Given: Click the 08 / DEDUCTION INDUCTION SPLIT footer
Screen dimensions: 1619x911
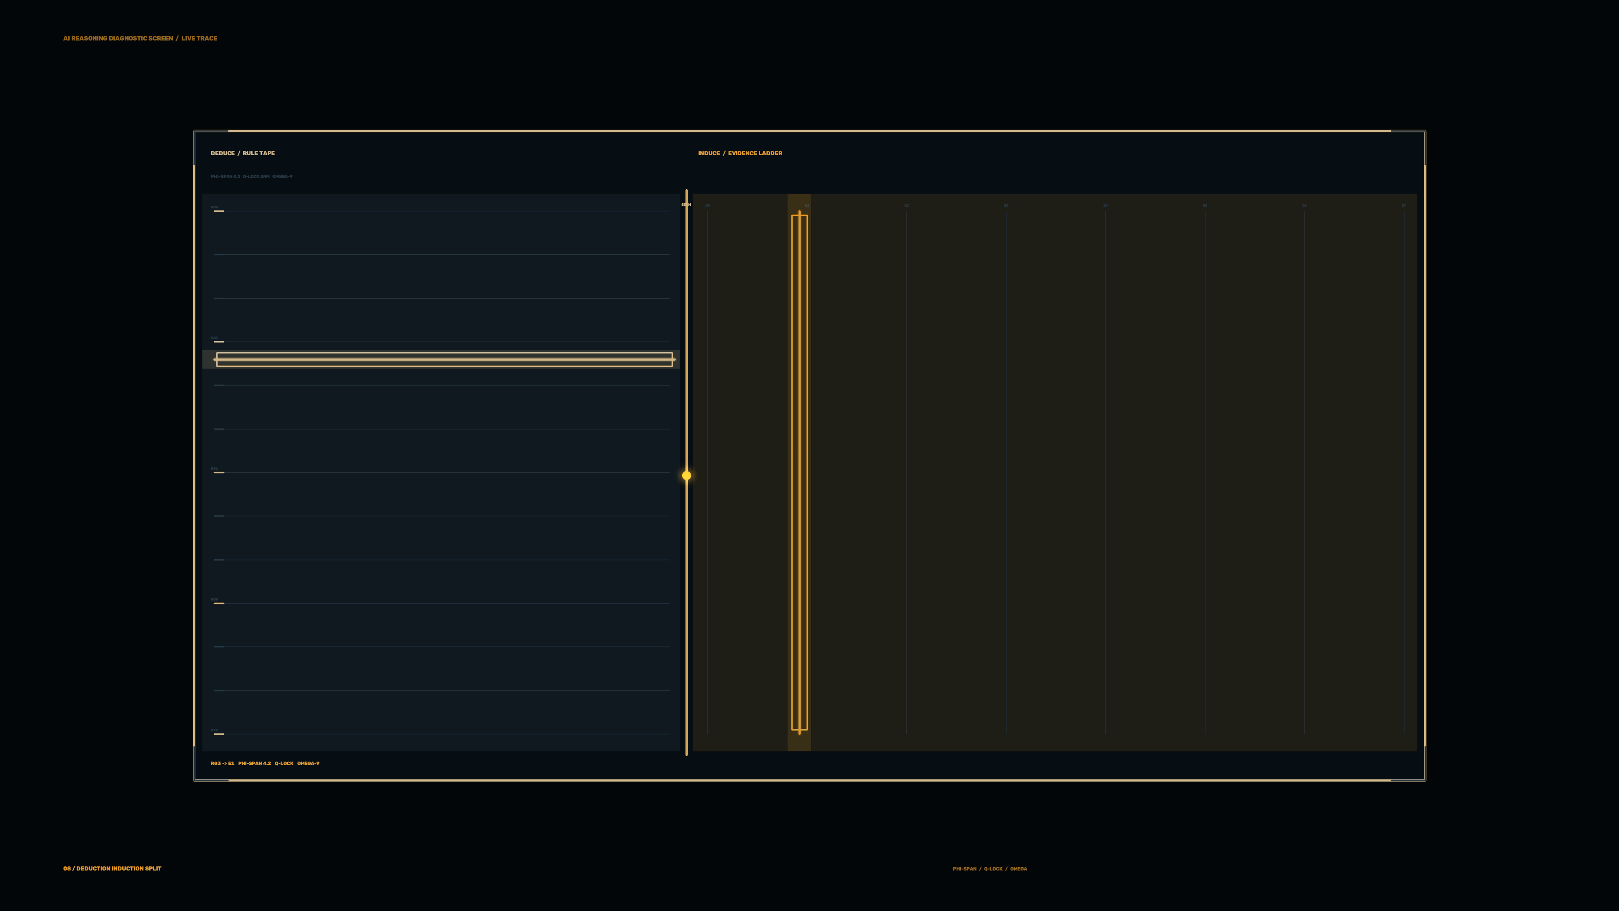Looking at the screenshot, I should pos(113,868).
